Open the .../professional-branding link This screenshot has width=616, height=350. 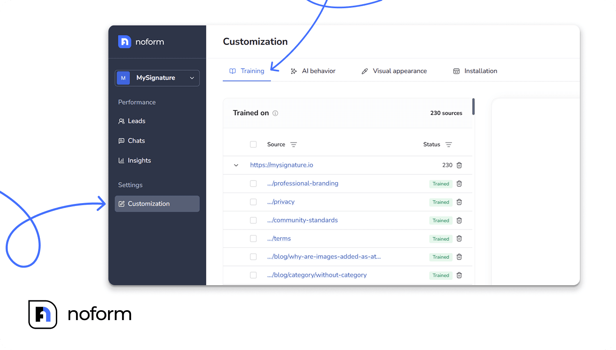(x=303, y=183)
